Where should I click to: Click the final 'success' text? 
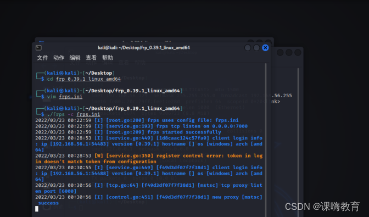48,203
